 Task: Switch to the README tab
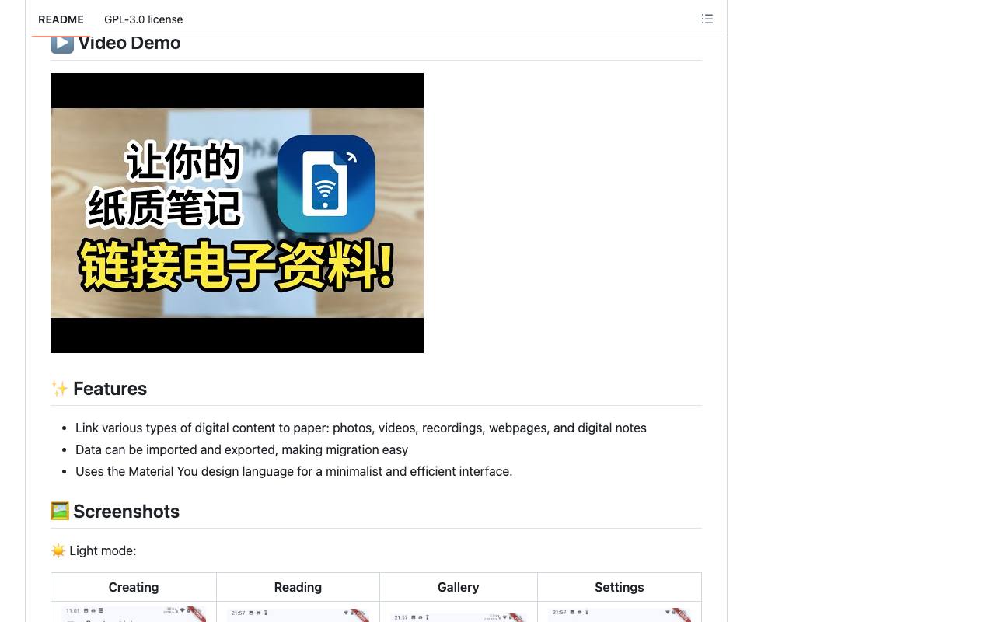(x=61, y=19)
